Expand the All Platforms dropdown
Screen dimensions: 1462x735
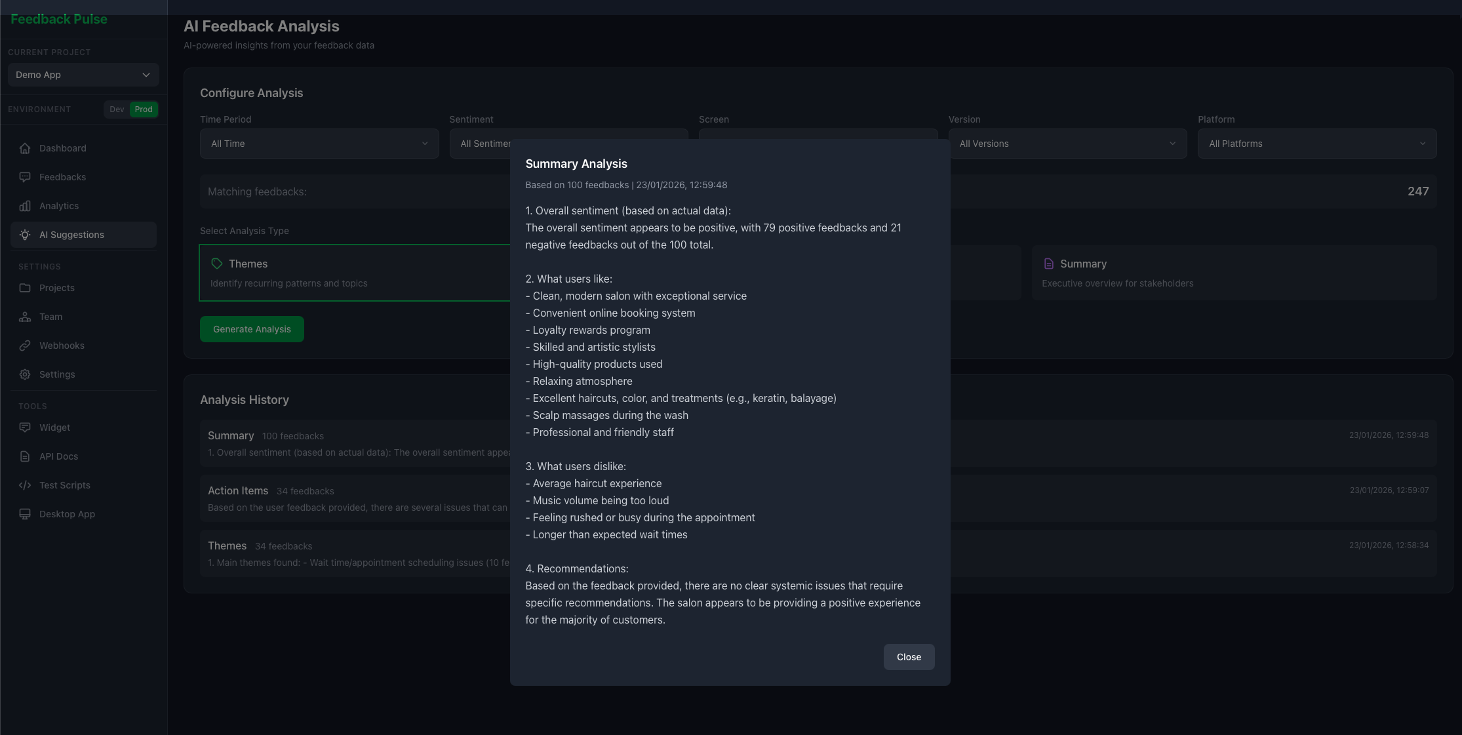(1317, 144)
